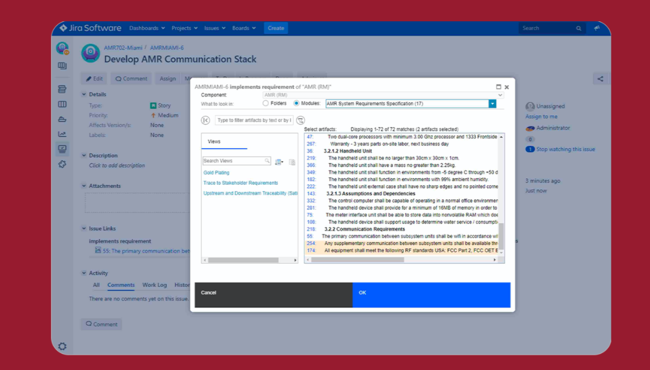This screenshot has height=370, width=650.
Task: Switch to the All activity tab
Action: pyautogui.click(x=96, y=285)
